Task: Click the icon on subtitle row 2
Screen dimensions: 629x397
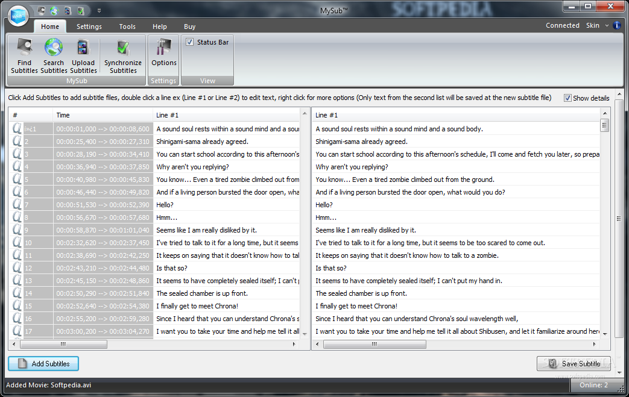Action: click(17, 141)
